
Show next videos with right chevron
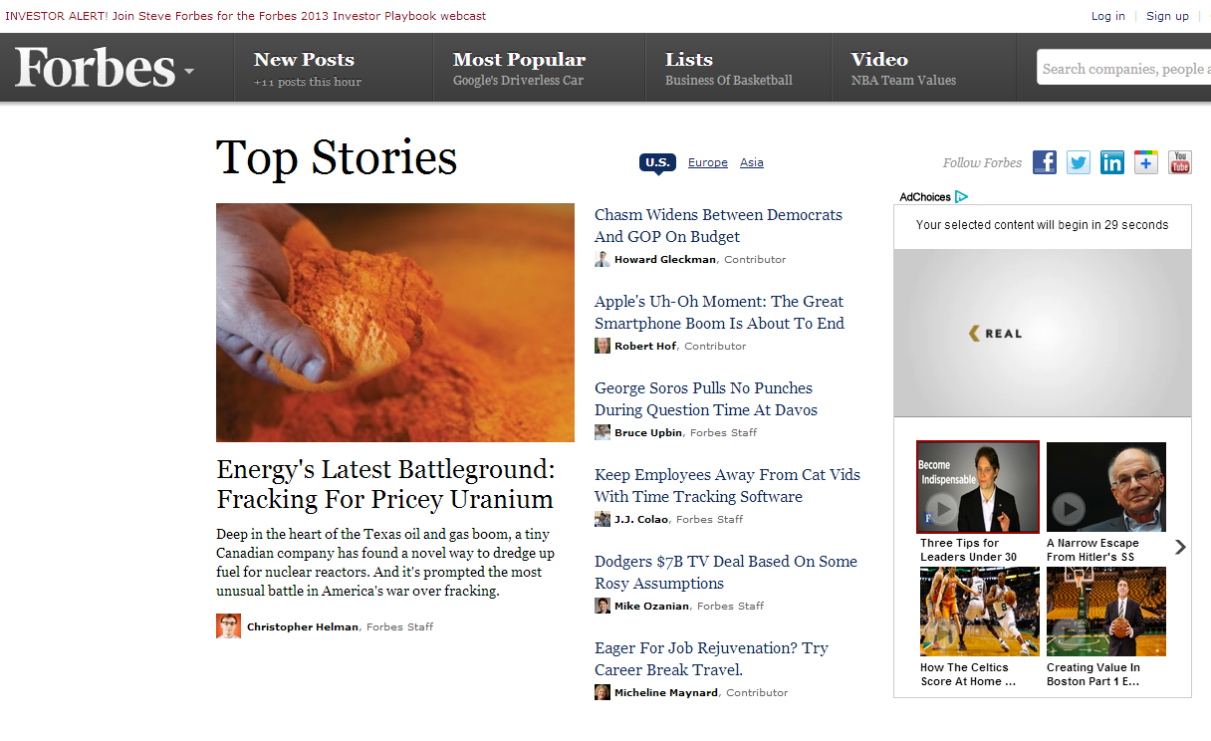click(x=1180, y=547)
